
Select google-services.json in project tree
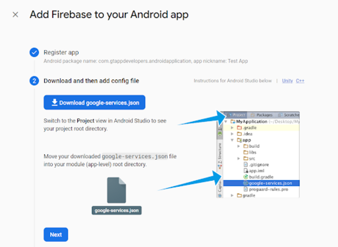(x=270, y=183)
